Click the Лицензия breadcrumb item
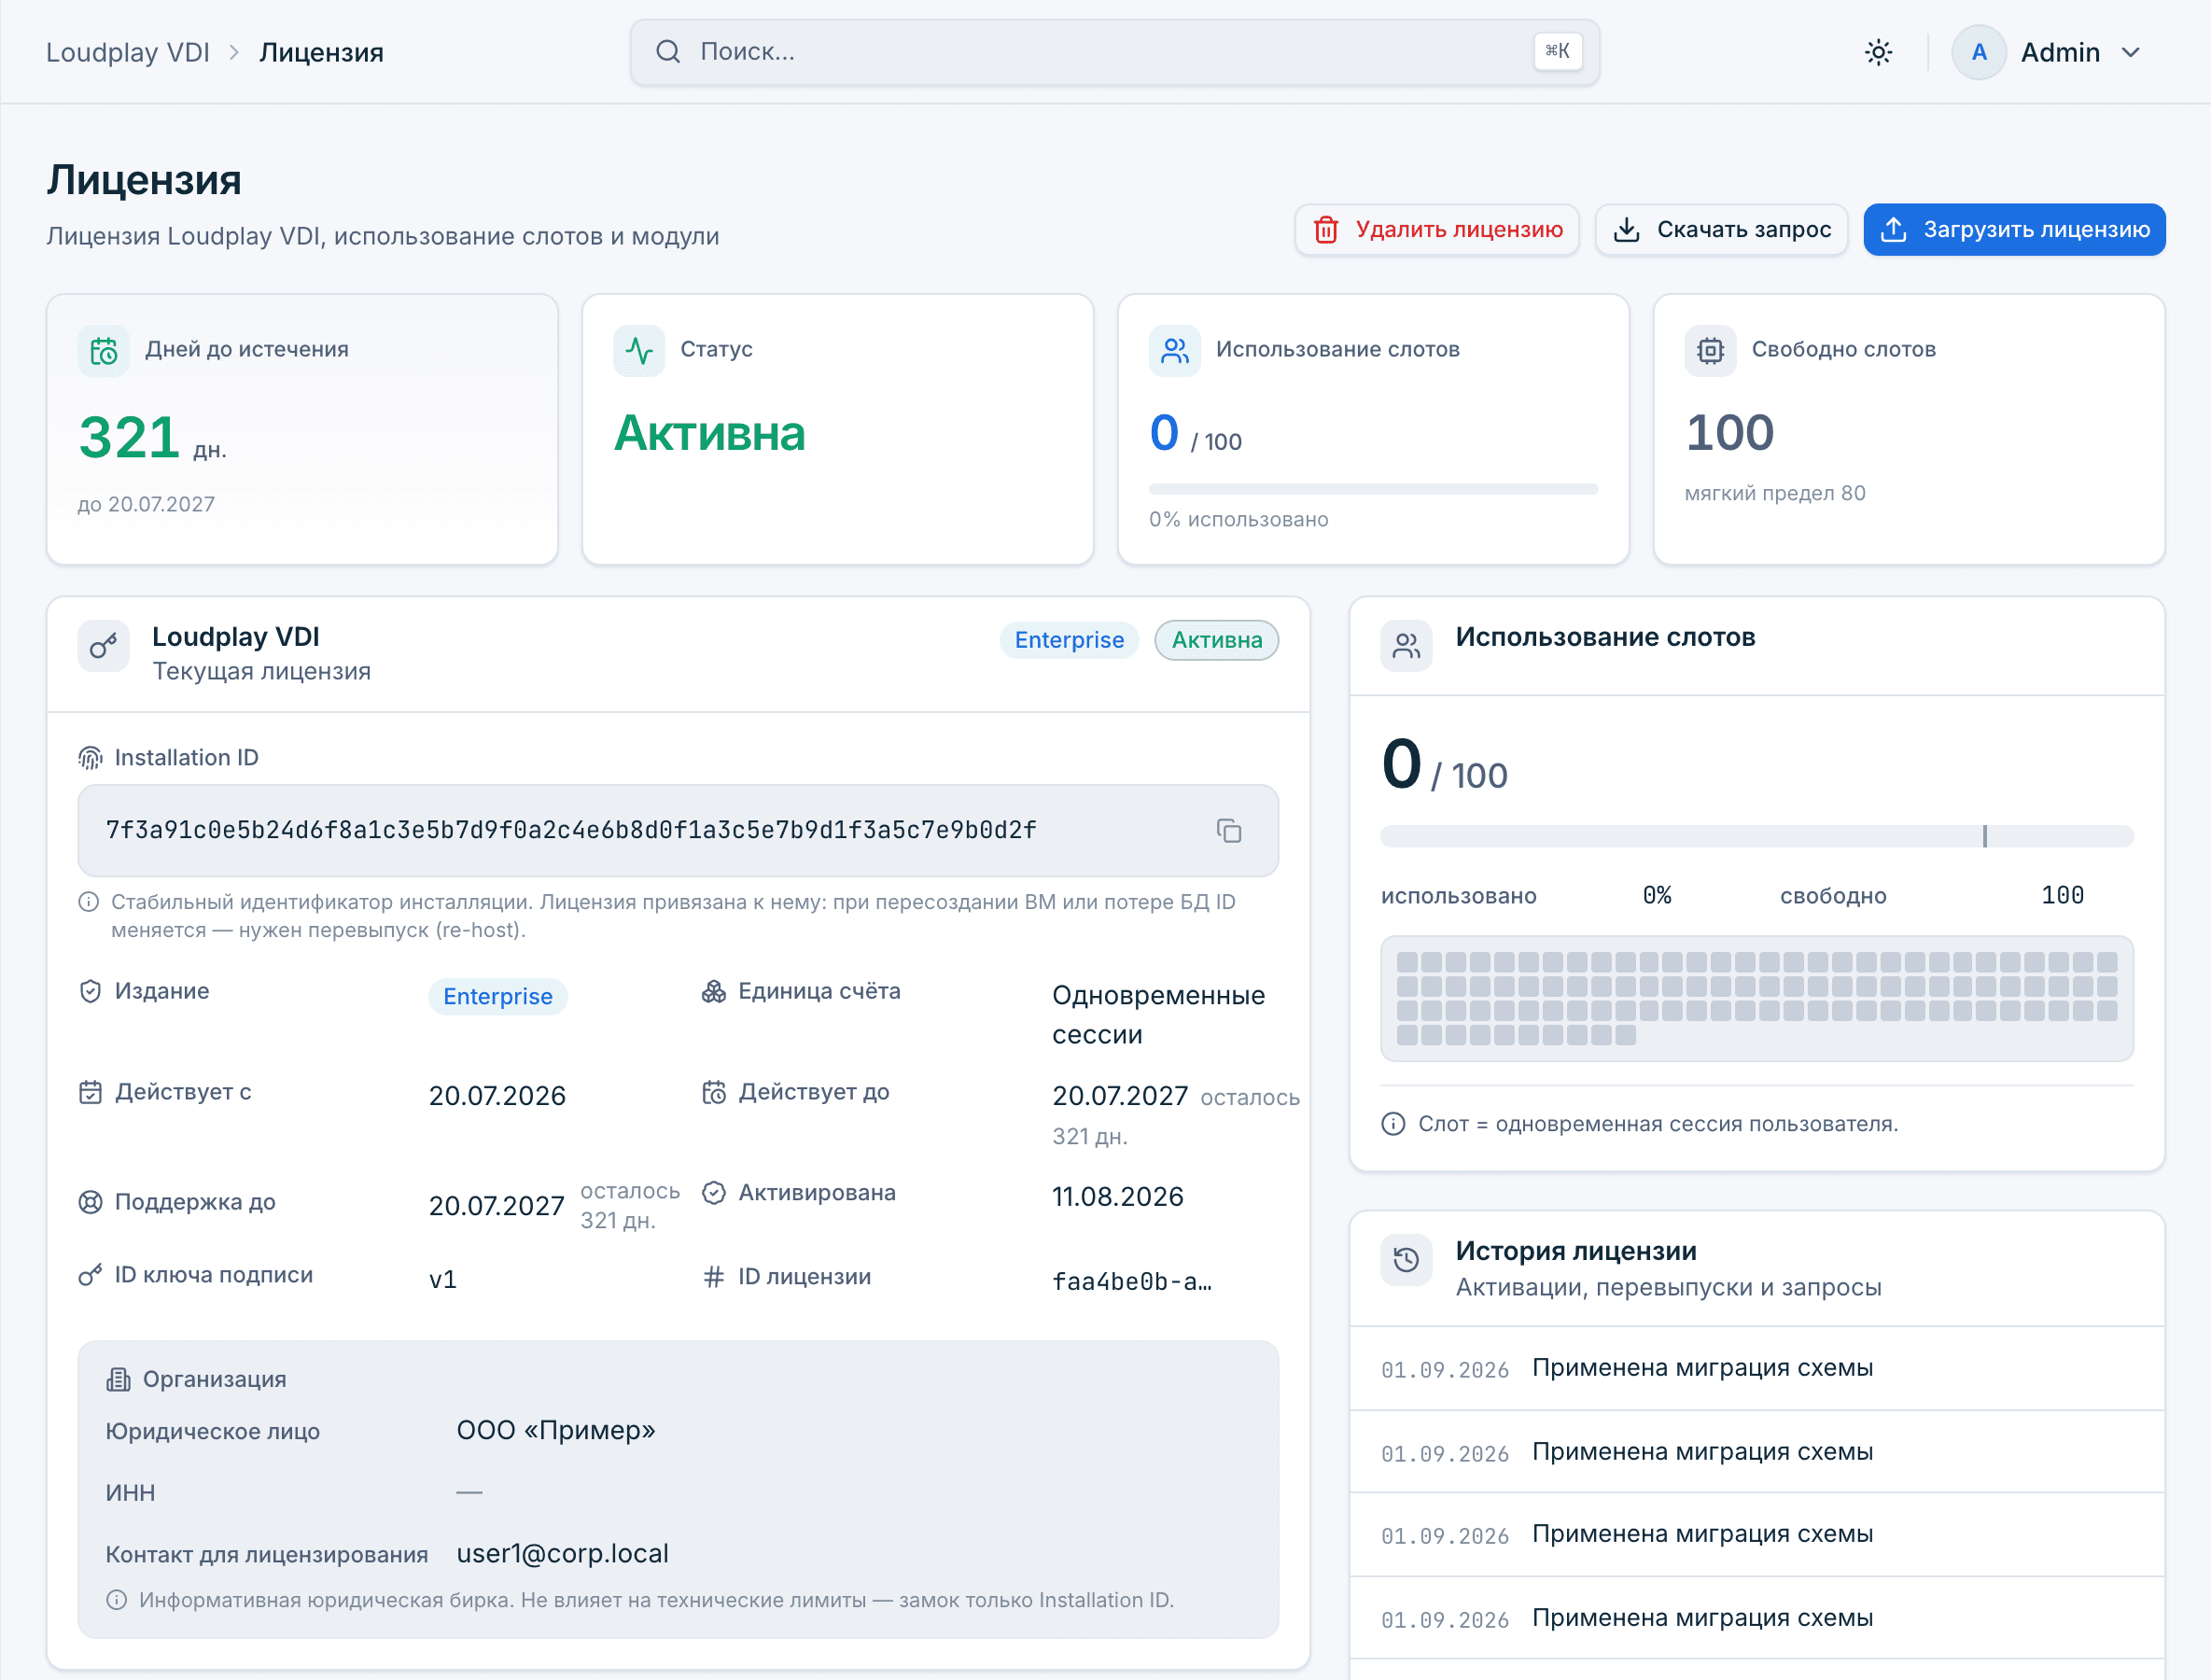 (x=321, y=52)
